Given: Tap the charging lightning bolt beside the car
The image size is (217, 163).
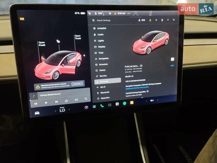Looking at the screenshot, I should (x=84, y=55).
